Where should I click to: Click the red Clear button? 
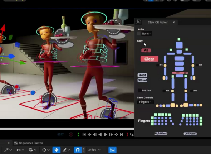(149, 59)
